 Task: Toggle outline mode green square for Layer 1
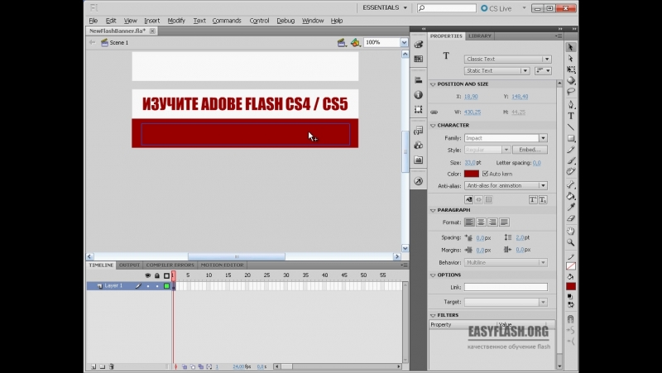click(x=167, y=286)
